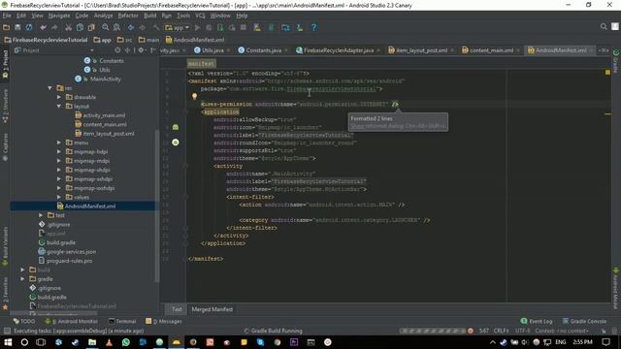Click the Help question mark icon

[x=314, y=27]
